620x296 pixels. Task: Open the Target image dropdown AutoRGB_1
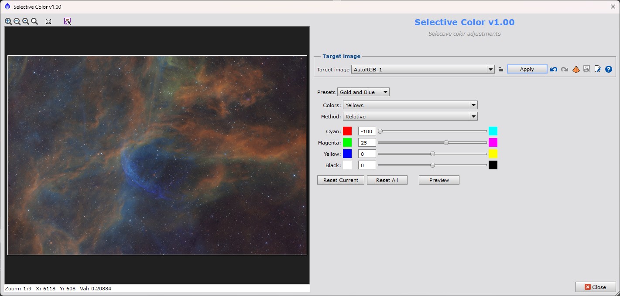pyautogui.click(x=422, y=69)
